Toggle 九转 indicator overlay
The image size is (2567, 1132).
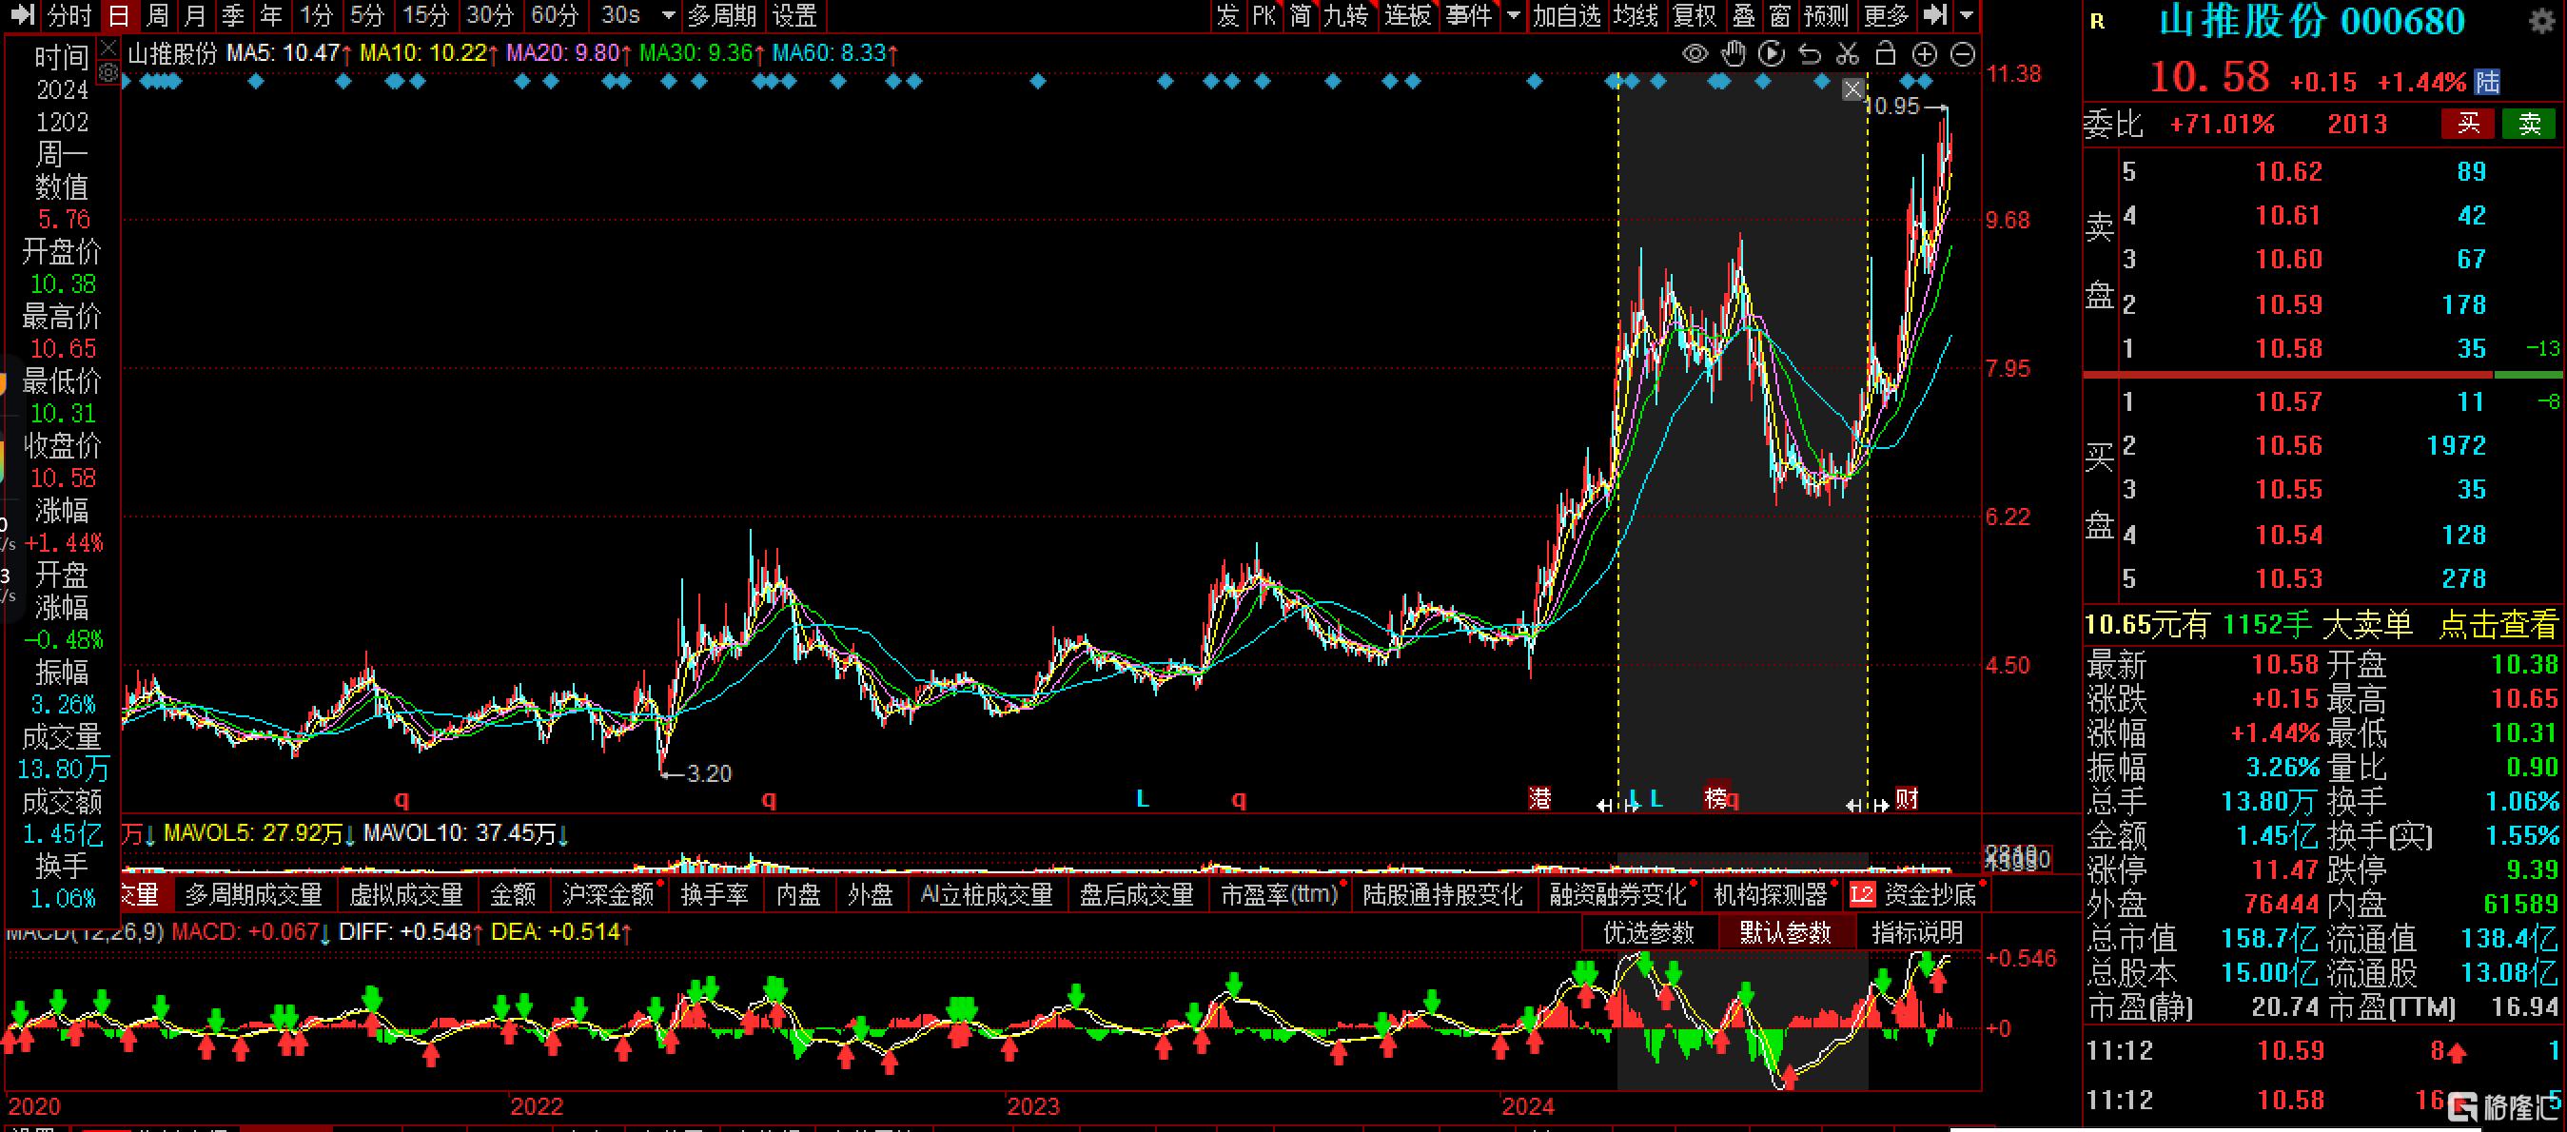[1345, 15]
